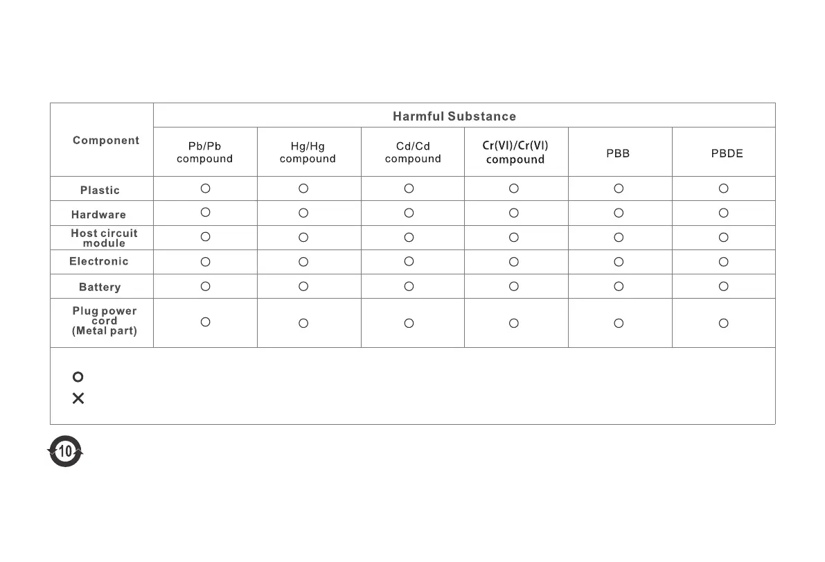Click the Plug power cord Cd/Cd circle

(x=409, y=323)
